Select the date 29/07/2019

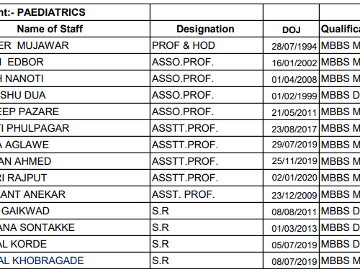click(294, 145)
